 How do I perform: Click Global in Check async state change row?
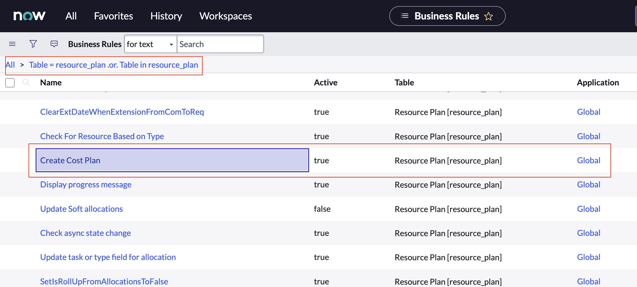(589, 233)
